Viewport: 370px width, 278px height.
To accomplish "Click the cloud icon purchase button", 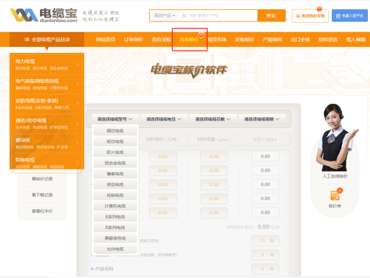I will point(310,16).
